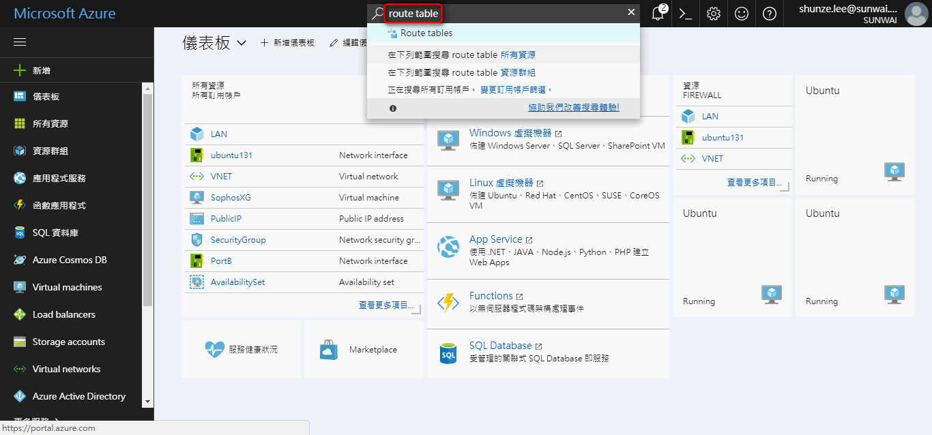This screenshot has width=932, height=435.
Task: Open the help question mark icon
Action: 770,14
